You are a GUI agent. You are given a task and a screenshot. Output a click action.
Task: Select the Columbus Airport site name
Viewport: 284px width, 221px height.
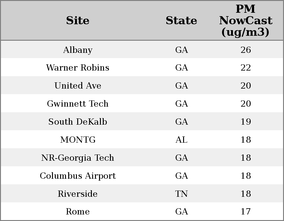coord(78,176)
